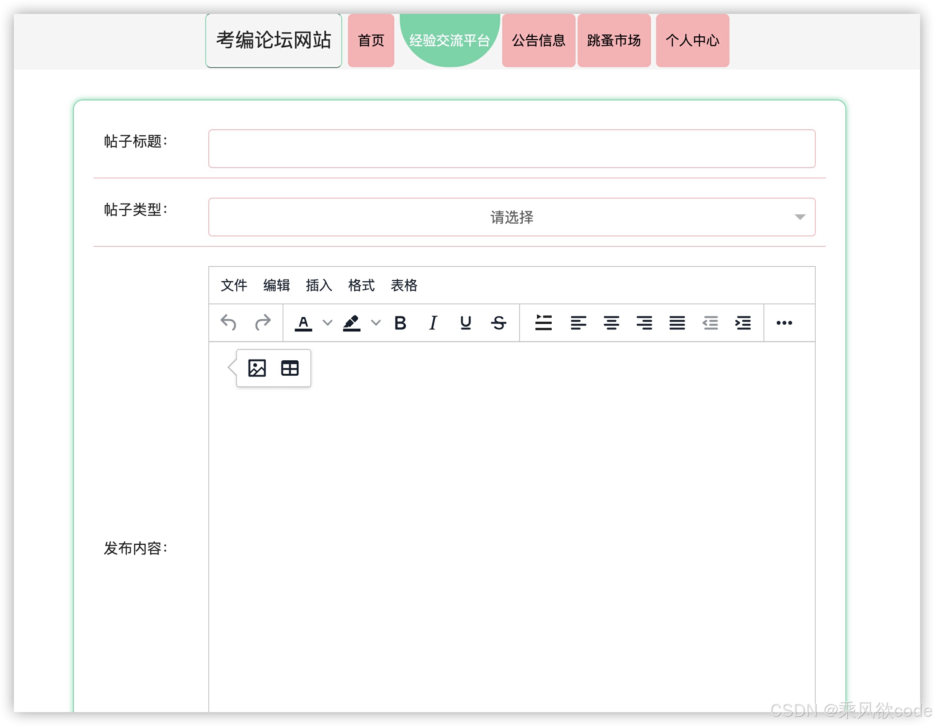
Task: Apply underline formatting
Action: click(x=465, y=323)
